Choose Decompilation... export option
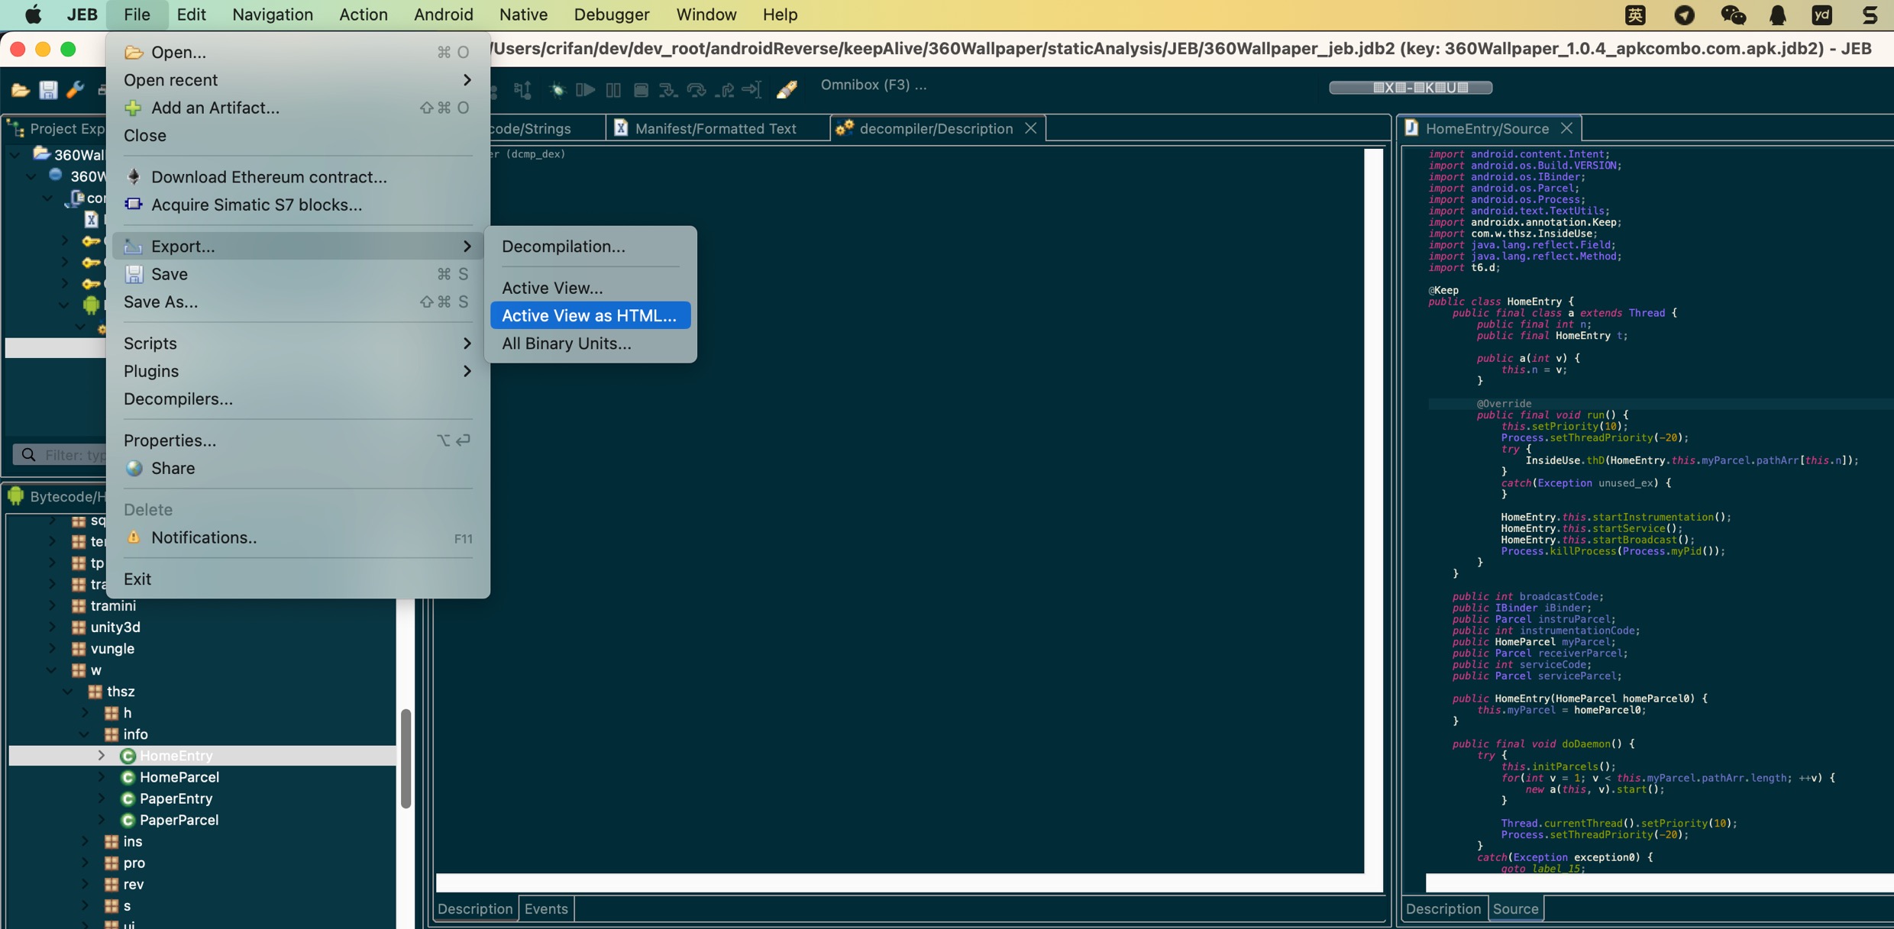 [590, 246]
